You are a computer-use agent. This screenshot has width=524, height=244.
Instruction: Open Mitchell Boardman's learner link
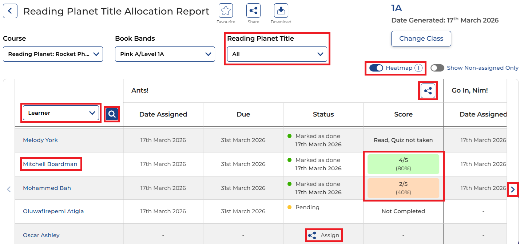pos(50,164)
